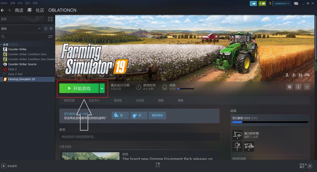Viewport: 317px width, 172px height.
Task: Click the 添加游戏 plus icon
Action: click(3, 166)
